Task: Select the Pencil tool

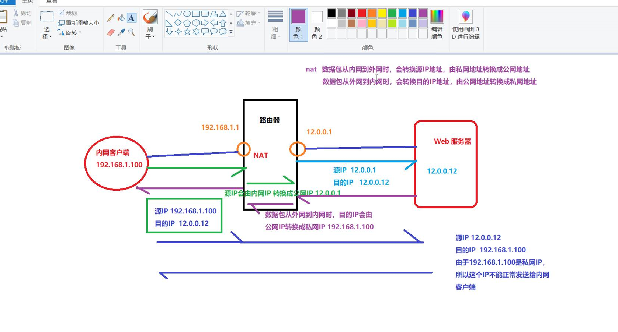Action: click(111, 18)
